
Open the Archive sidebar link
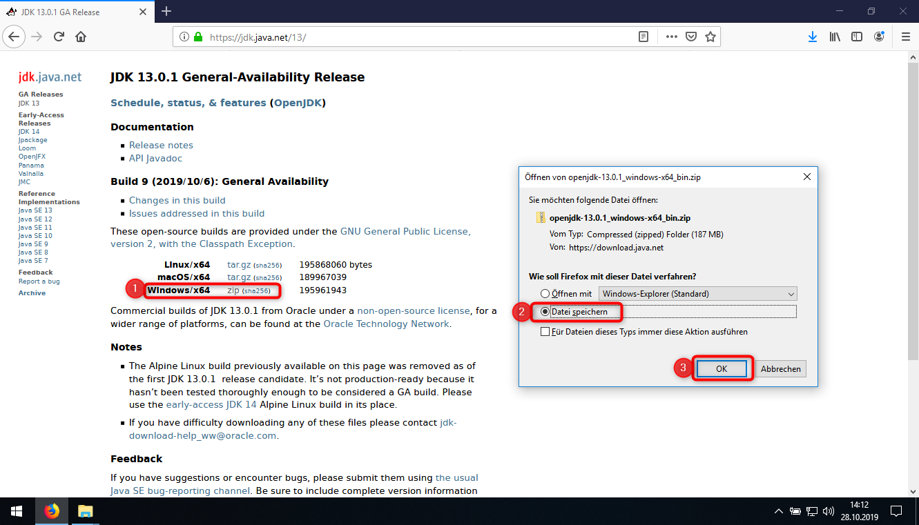(x=32, y=293)
